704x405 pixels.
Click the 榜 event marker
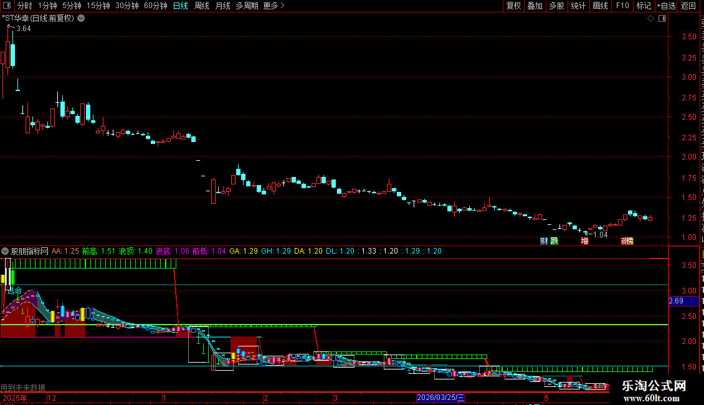pyautogui.click(x=629, y=241)
